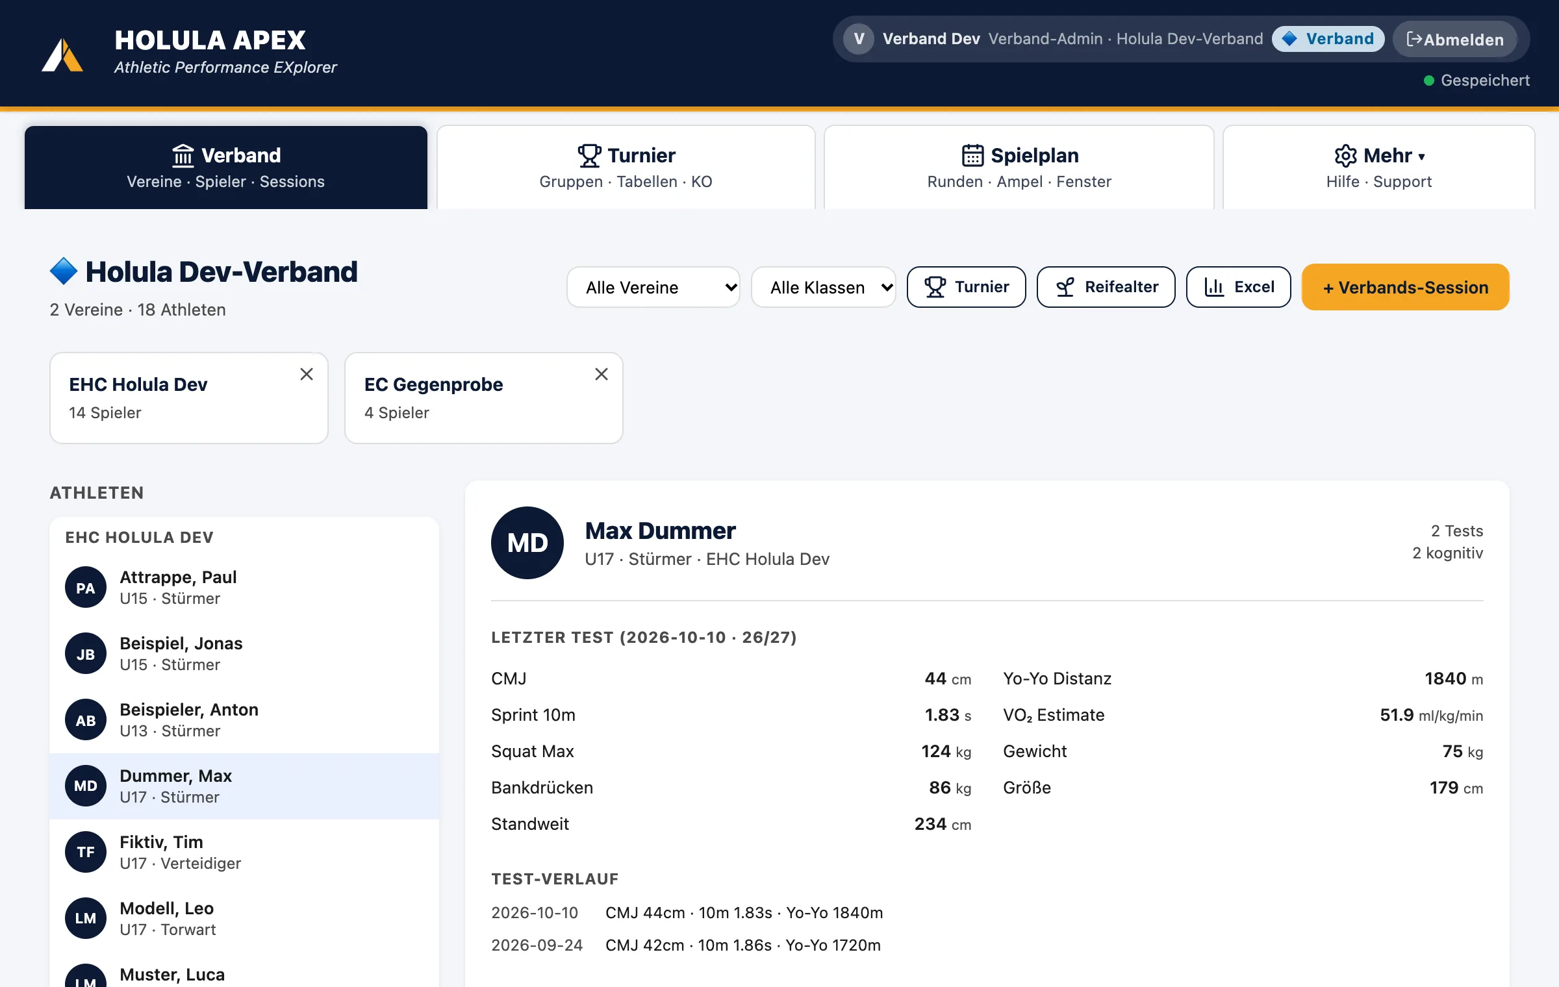Open the Alle Vereine dropdown
1559x987 pixels.
pos(653,287)
